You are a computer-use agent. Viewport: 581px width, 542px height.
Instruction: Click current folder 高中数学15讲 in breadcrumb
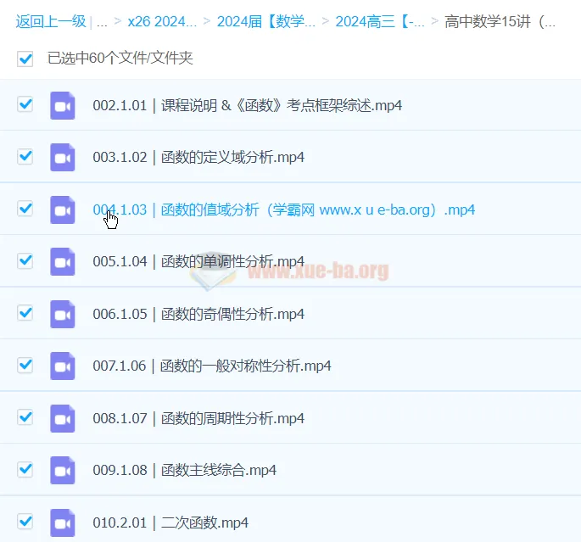click(x=500, y=22)
